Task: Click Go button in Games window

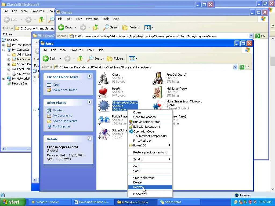Action: pyautogui.click(x=260, y=36)
